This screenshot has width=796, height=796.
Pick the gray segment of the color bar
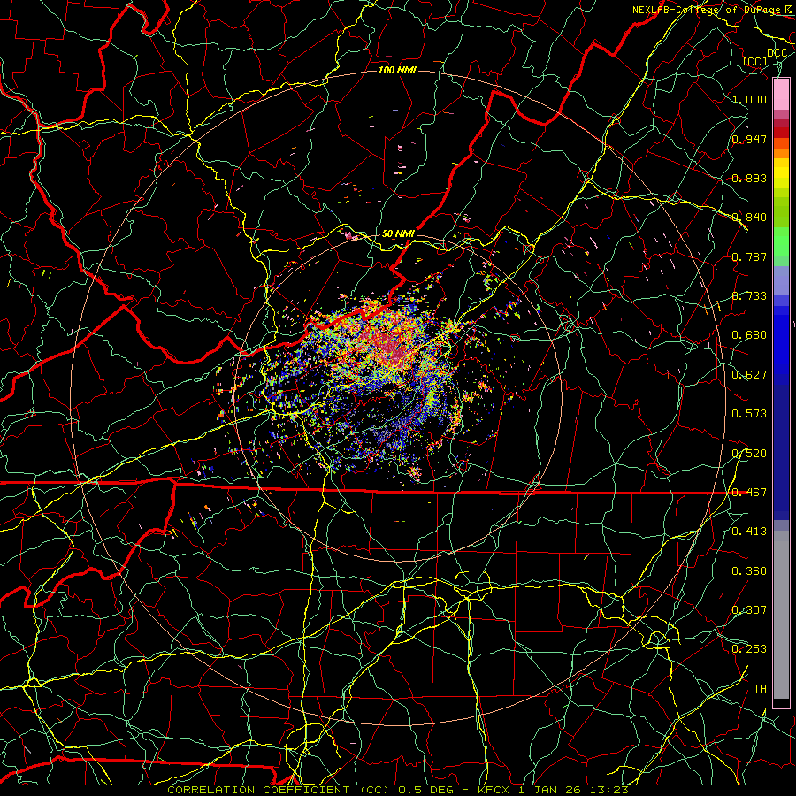click(x=781, y=615)
